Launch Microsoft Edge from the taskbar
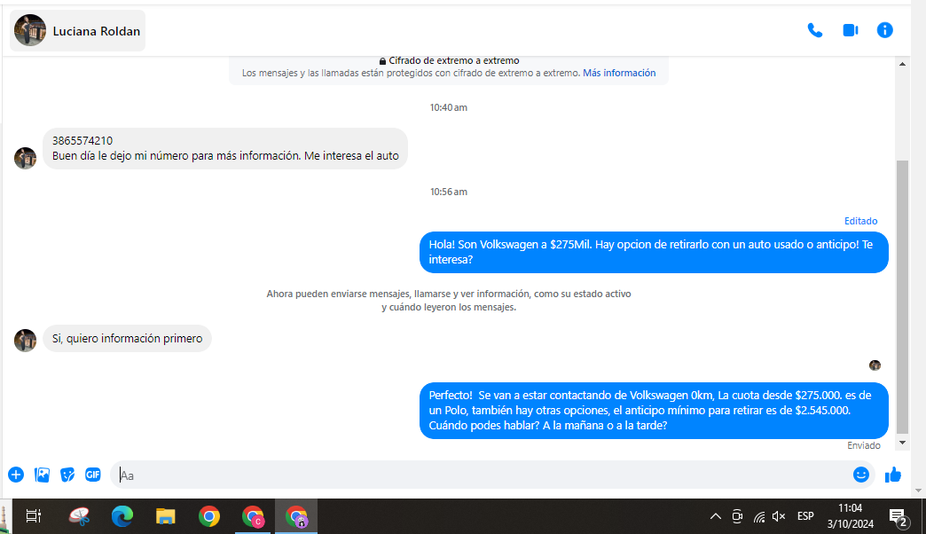 [x=122, y=516]
